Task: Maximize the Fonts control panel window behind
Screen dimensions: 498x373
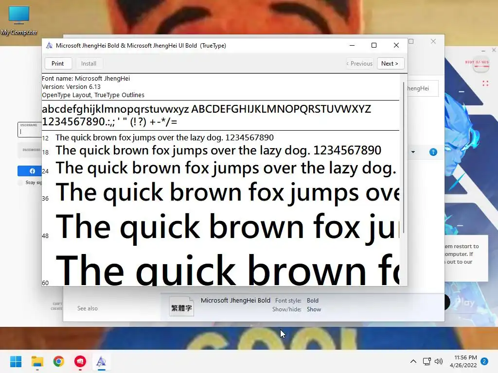Action: pos(411,42)
